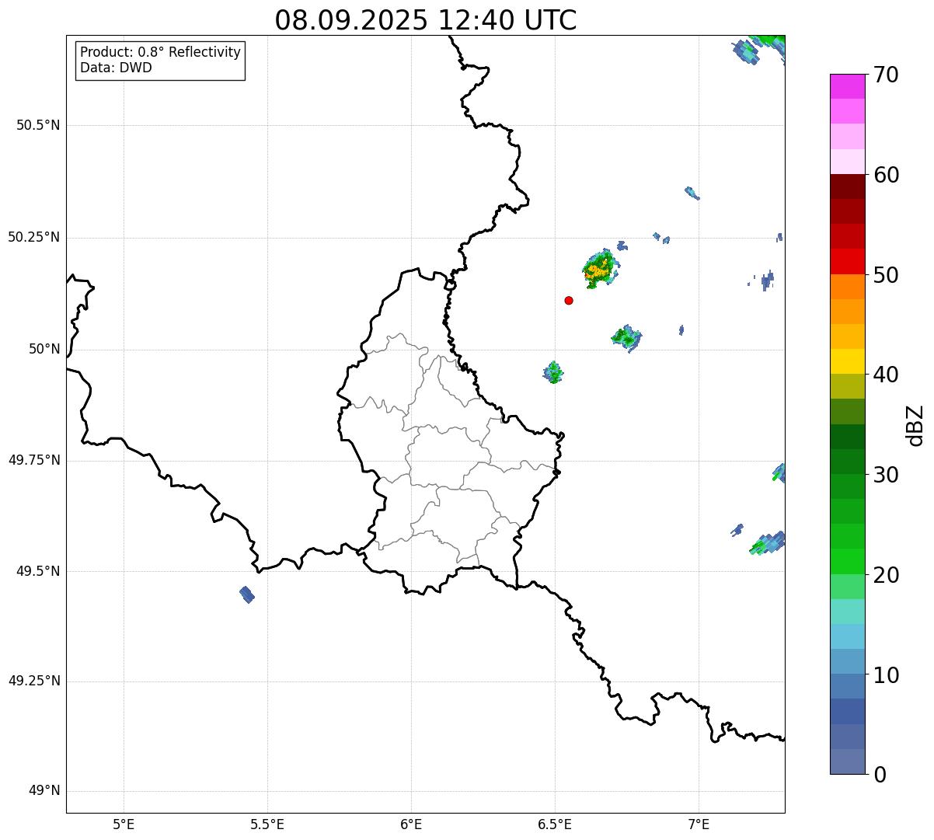Pick the bright red colorbar band just above 50

[847, 261]
